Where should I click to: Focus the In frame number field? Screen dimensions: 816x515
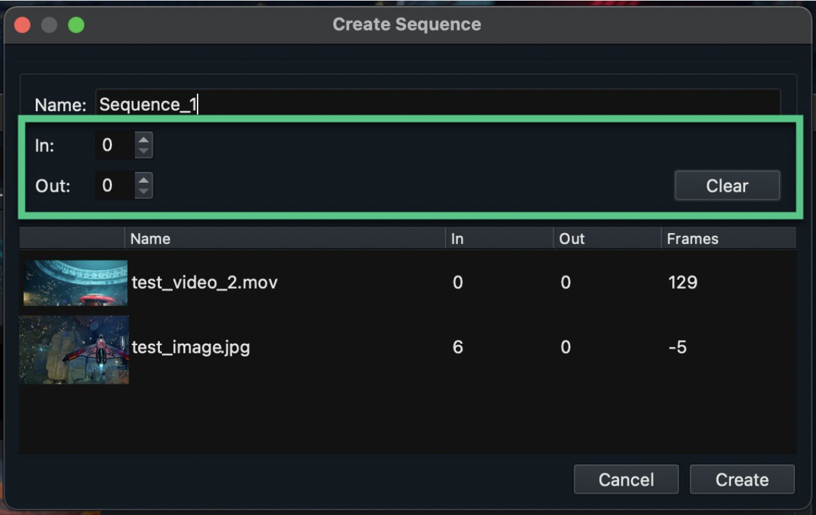114,146
